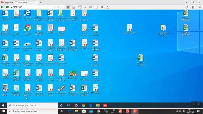Open the local volume speaker icon

tap(184, 111)
